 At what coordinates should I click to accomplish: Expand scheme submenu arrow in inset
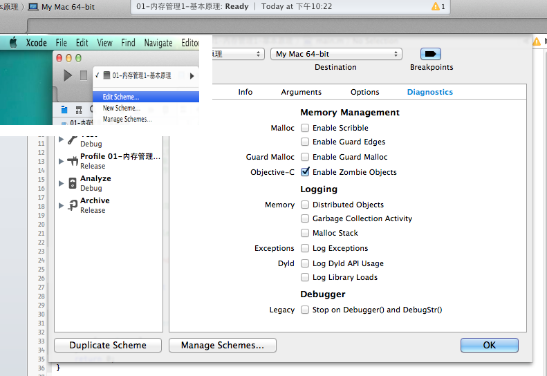192,76
